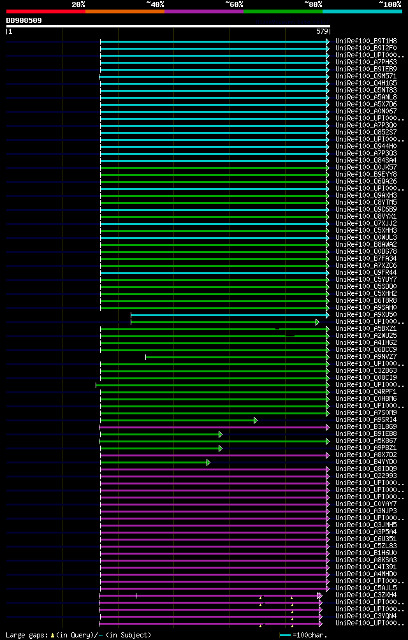Click the arrowhead ending the UniRef100_C3YQN4 alignment
This screenshot has width=408, height=640.
click(320, 616)
